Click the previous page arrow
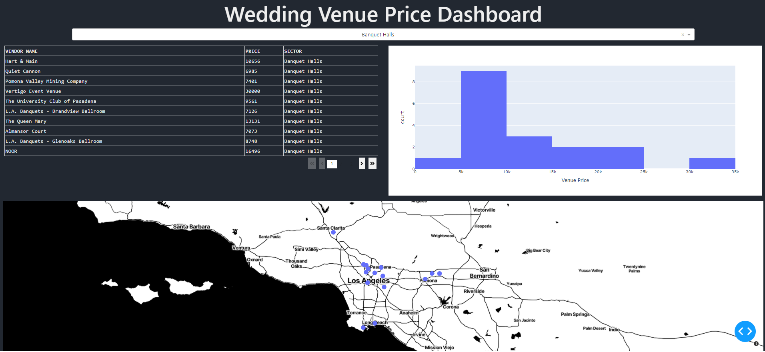765x352 pixels. tap(322, 164)
